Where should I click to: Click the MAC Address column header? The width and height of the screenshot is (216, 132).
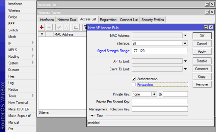tap(70, 34)
